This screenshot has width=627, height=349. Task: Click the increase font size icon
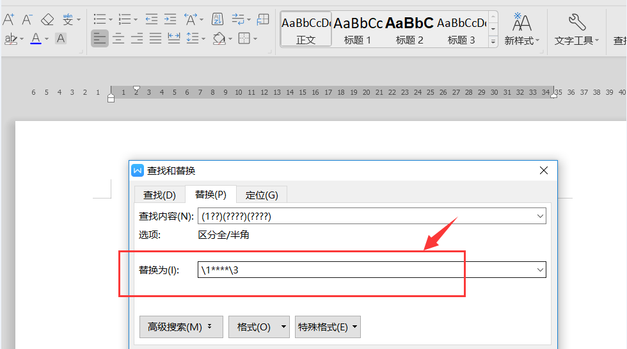coord(8,19)
